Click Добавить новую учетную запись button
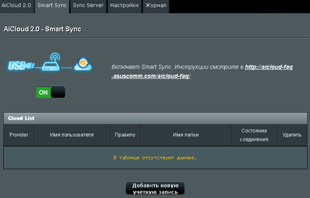The width and height of the screenshot is (310, 198). pos(155,189)
